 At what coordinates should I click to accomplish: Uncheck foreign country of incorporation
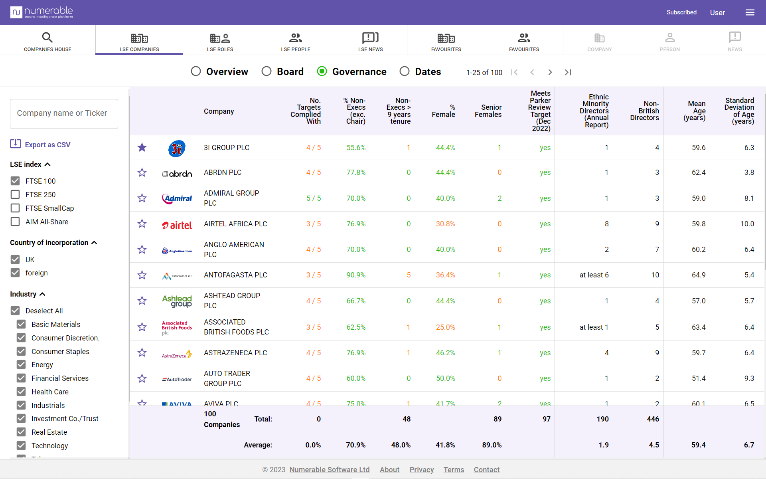[15, 273]
